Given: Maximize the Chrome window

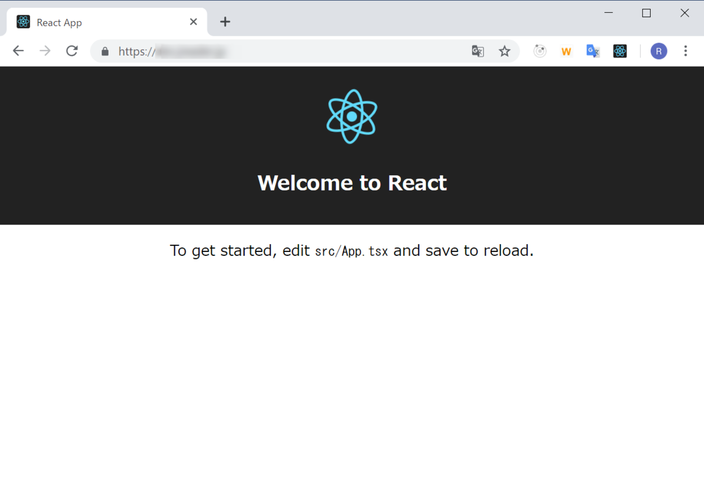Looking at the screenshot, I should point(647,13).
